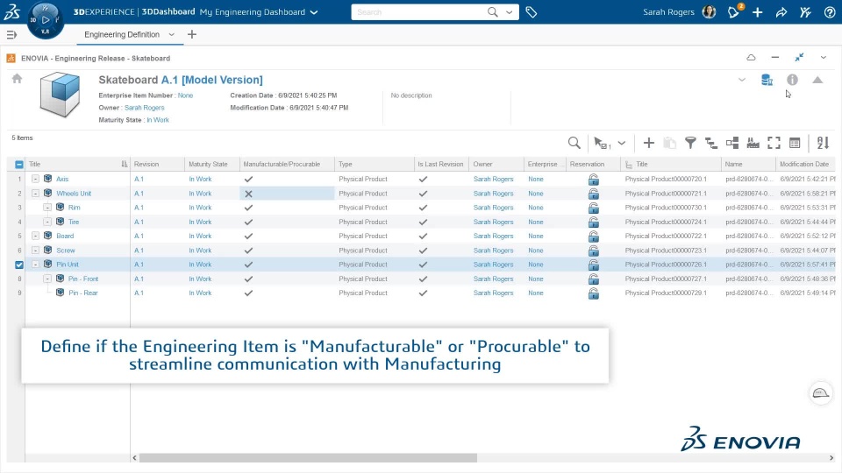
Task: Open the information panel icon
Action: coord(792,80)
